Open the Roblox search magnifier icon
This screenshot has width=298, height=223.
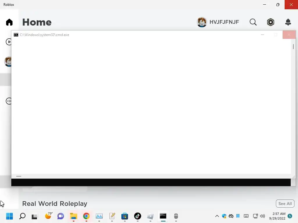point(253,22)
